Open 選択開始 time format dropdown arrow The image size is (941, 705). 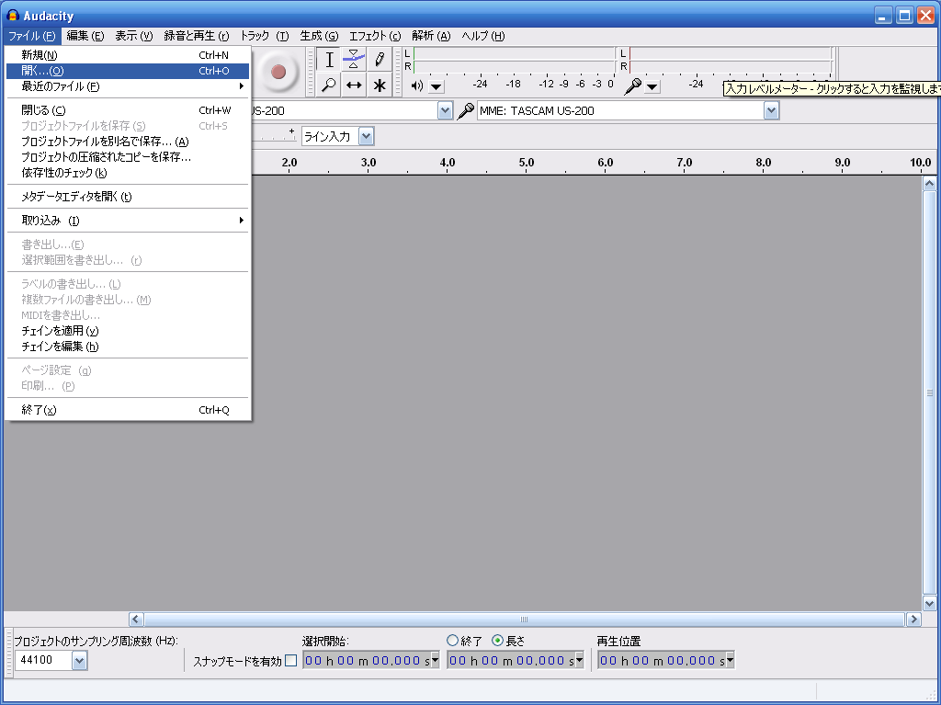point(435,660)
